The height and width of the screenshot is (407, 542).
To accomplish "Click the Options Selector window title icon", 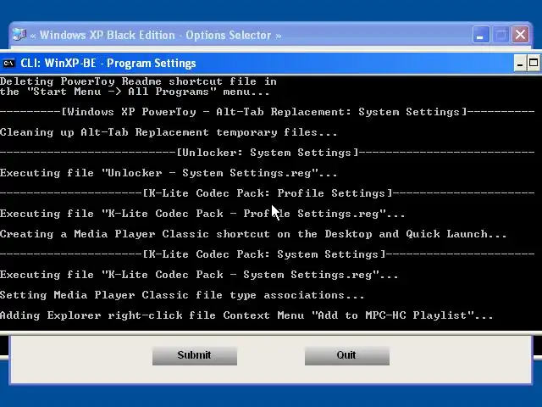I will point(19,35).
